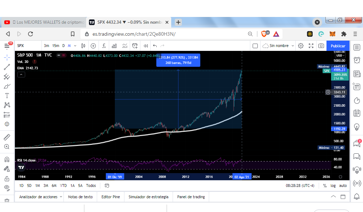Toggle the log scale option
This screenshot has height=212, width=363.
tap(333, 186)
